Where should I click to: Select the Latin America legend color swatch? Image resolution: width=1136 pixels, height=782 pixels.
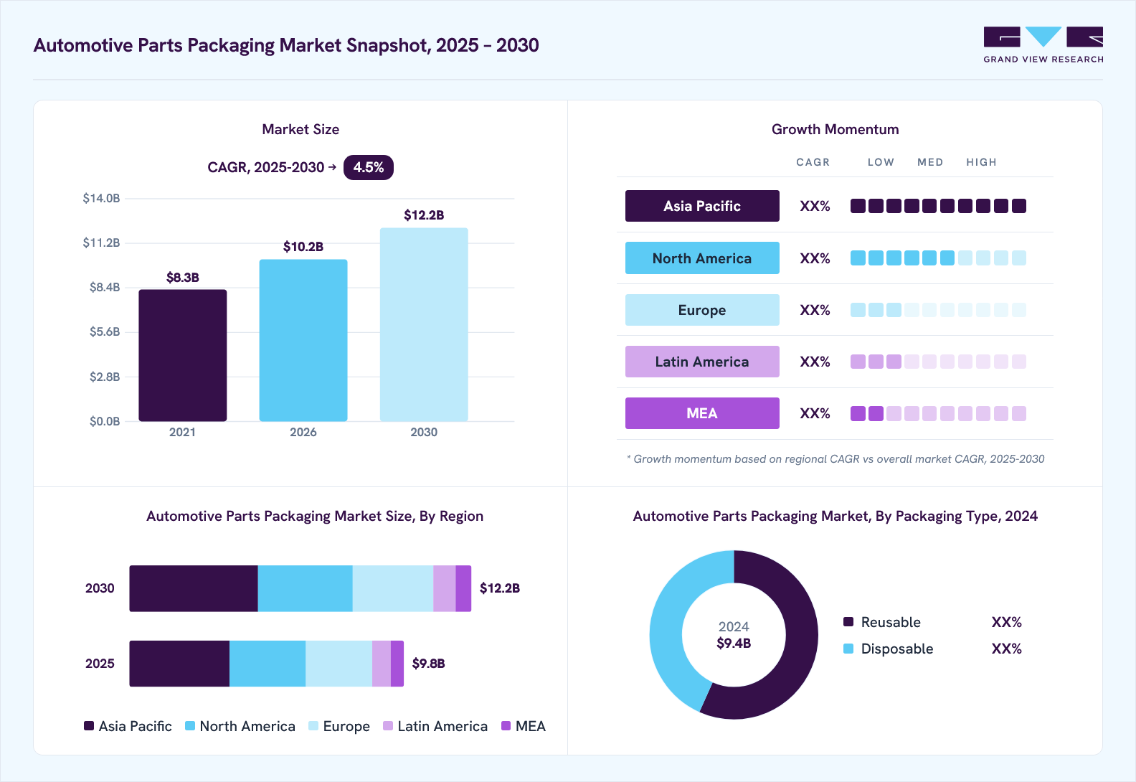[388, 726]
